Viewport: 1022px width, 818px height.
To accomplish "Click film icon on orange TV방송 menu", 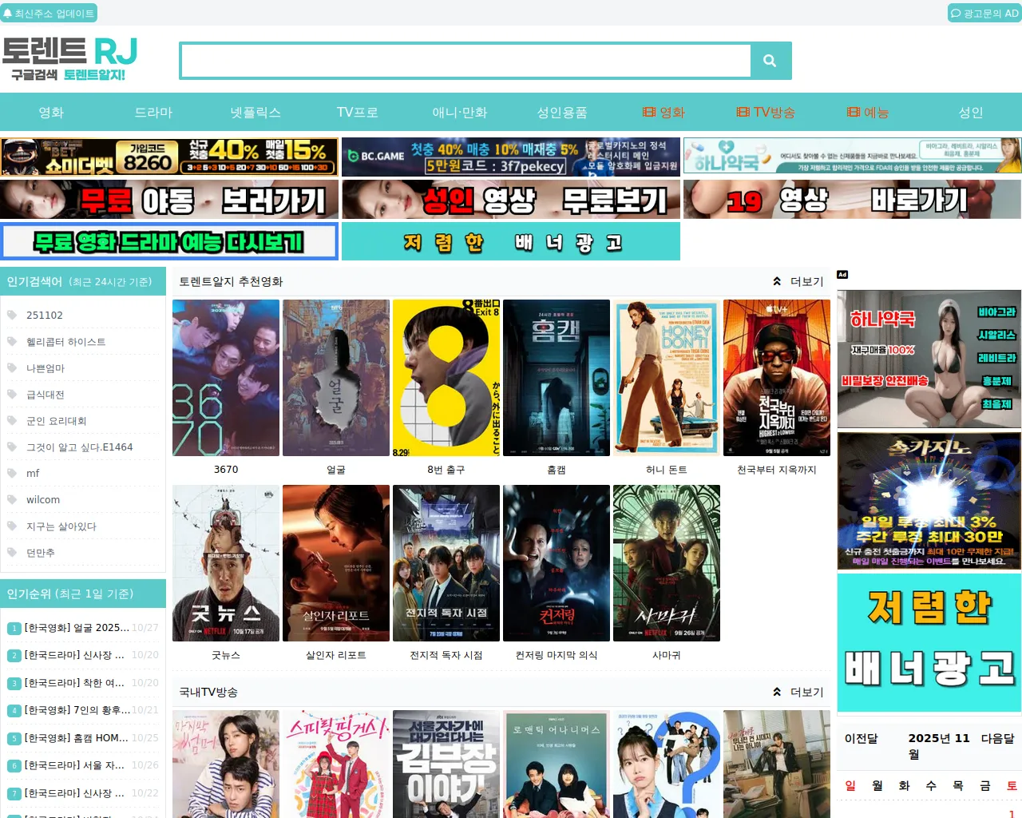I will [x=743, y=113].
